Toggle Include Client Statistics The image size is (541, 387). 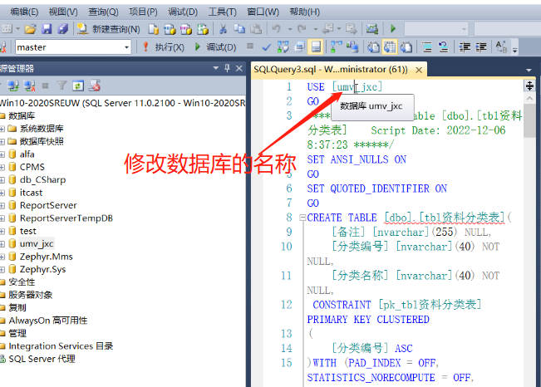coord(352,47)
